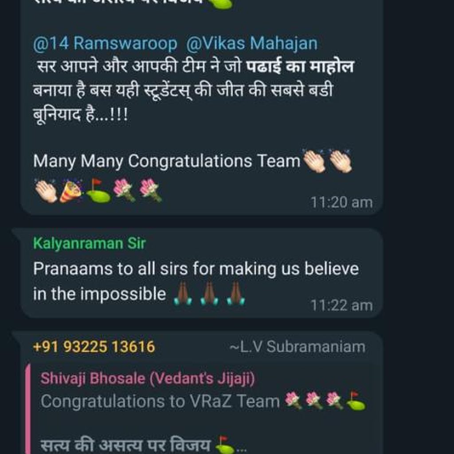Tap the @14 Ramswaroop mention
454x454 pixels.
(105, 44)
